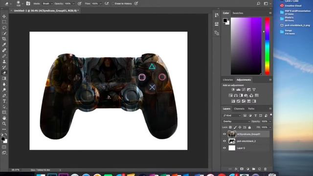The height and width of the screenshot is (176, 313).
Task: Switch to Channels tab
Action: pyautogui.click(x=239, y=109)
